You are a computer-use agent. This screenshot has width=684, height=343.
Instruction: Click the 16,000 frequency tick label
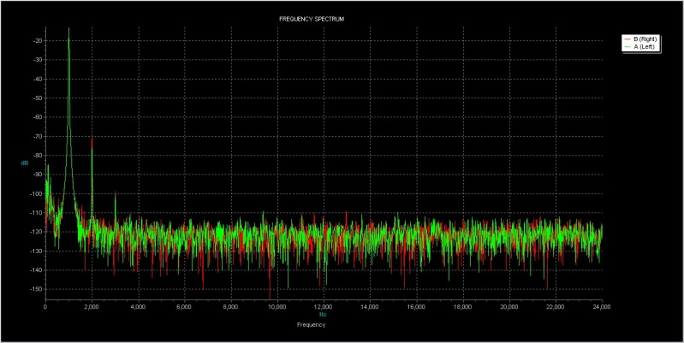(x=417, y=306)
